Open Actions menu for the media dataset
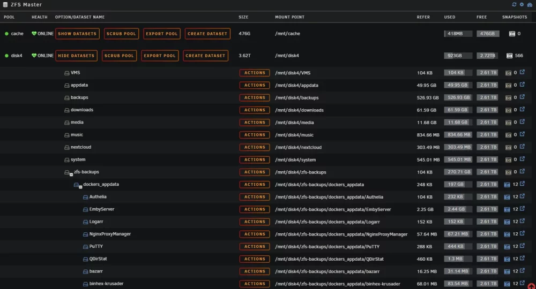The height and width of the screenshot is (289, 536). click(255, 123)
